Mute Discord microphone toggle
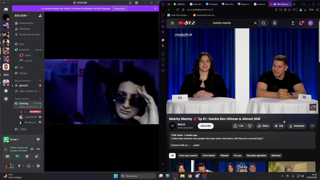Viewport: 320px width, 180px height. (x=19, y=166)
